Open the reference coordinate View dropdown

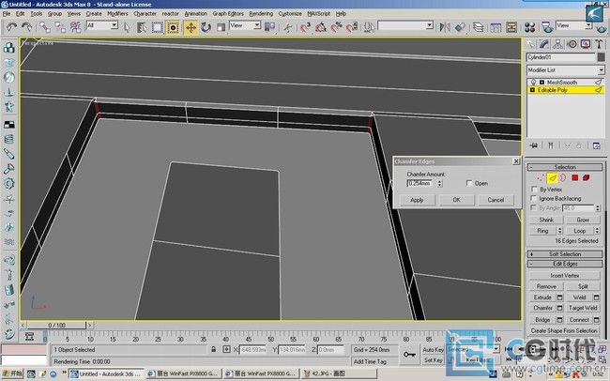tap(257, 25)
